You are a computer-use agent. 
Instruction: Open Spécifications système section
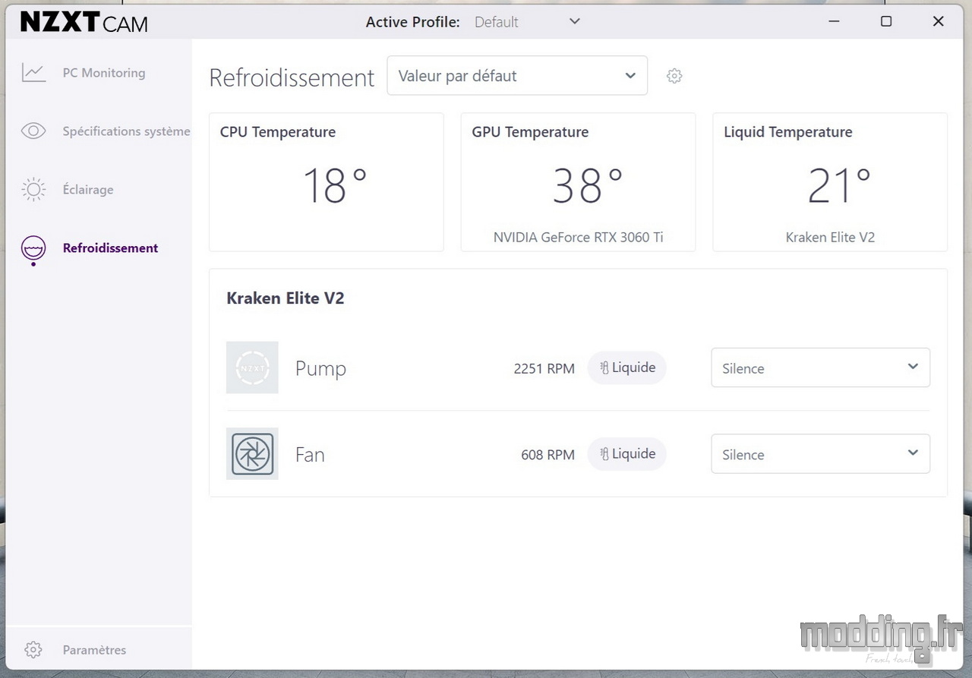(x=126, y=131)
